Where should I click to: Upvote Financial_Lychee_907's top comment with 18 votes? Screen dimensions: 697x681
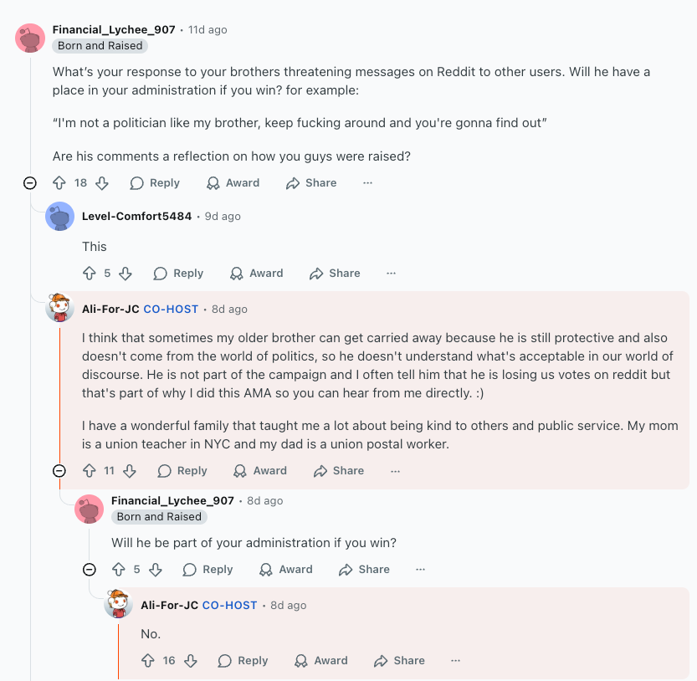[59, 182]
